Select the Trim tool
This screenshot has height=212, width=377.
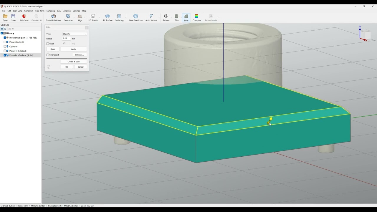pos(176,18)
